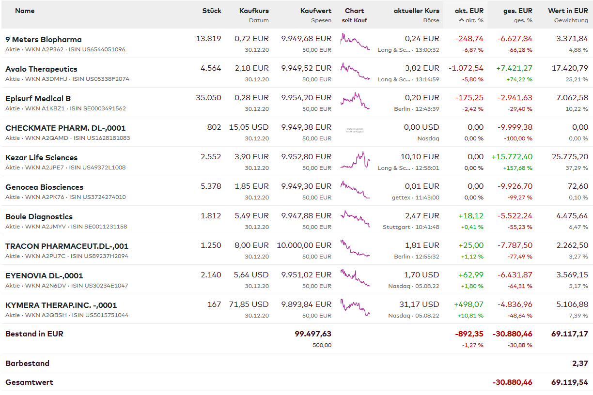This screenshot has height=395, width=593.
Task: Select the Chart seit Kauf header
Action: tap(354, 15)
